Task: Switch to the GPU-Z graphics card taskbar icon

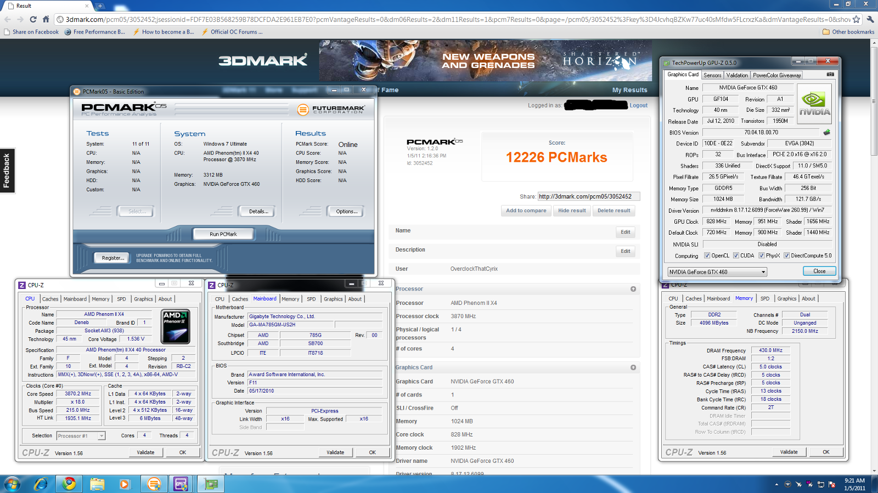Action: (211, 484)
